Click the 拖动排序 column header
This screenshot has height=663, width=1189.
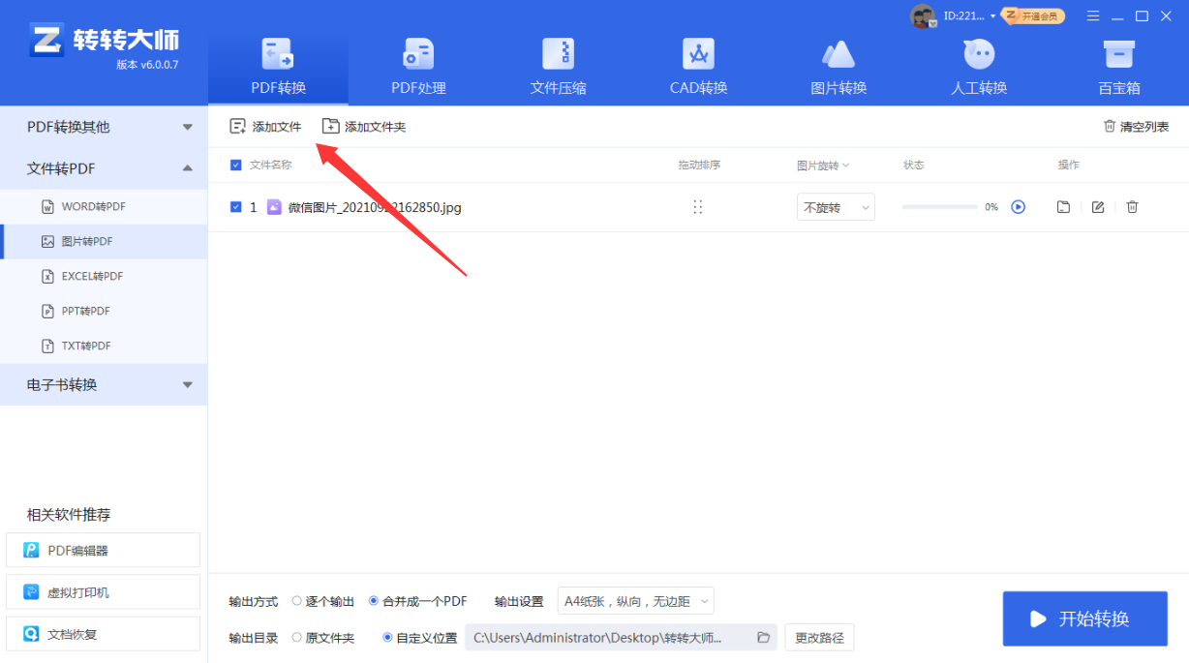tap(699, 165)
